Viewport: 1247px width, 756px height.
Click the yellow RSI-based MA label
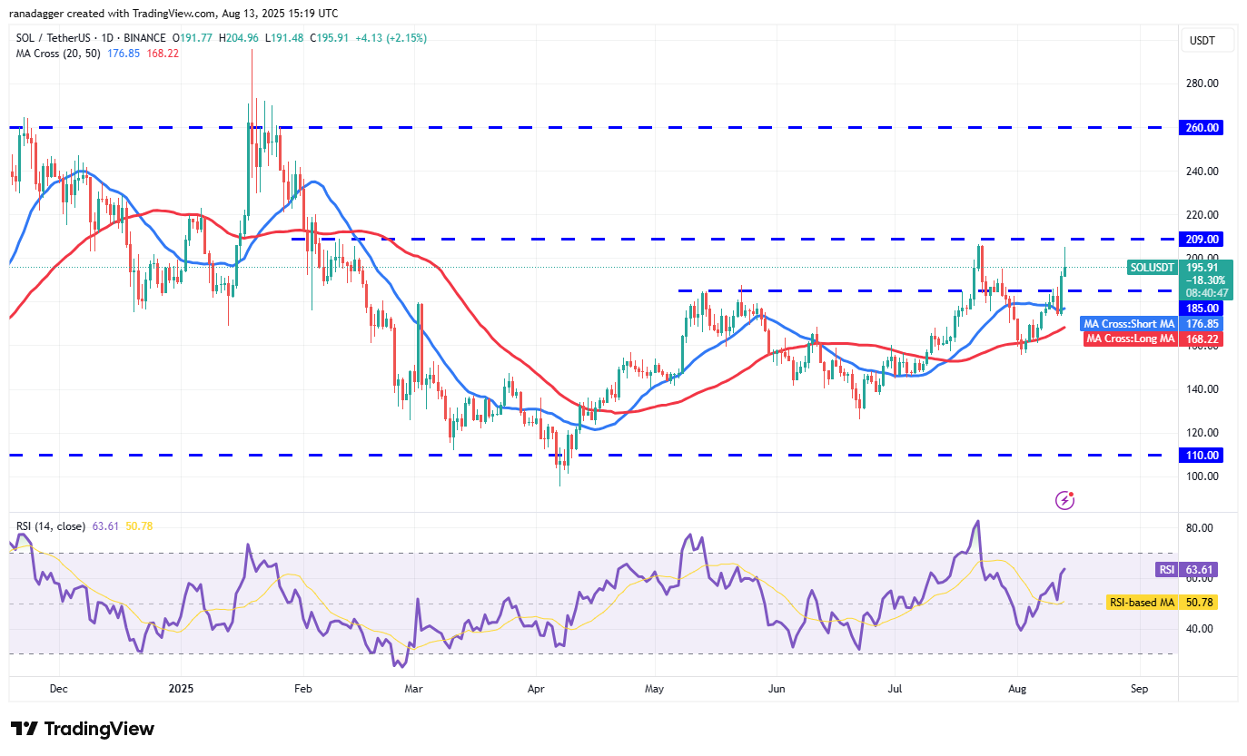point(1143,602)
